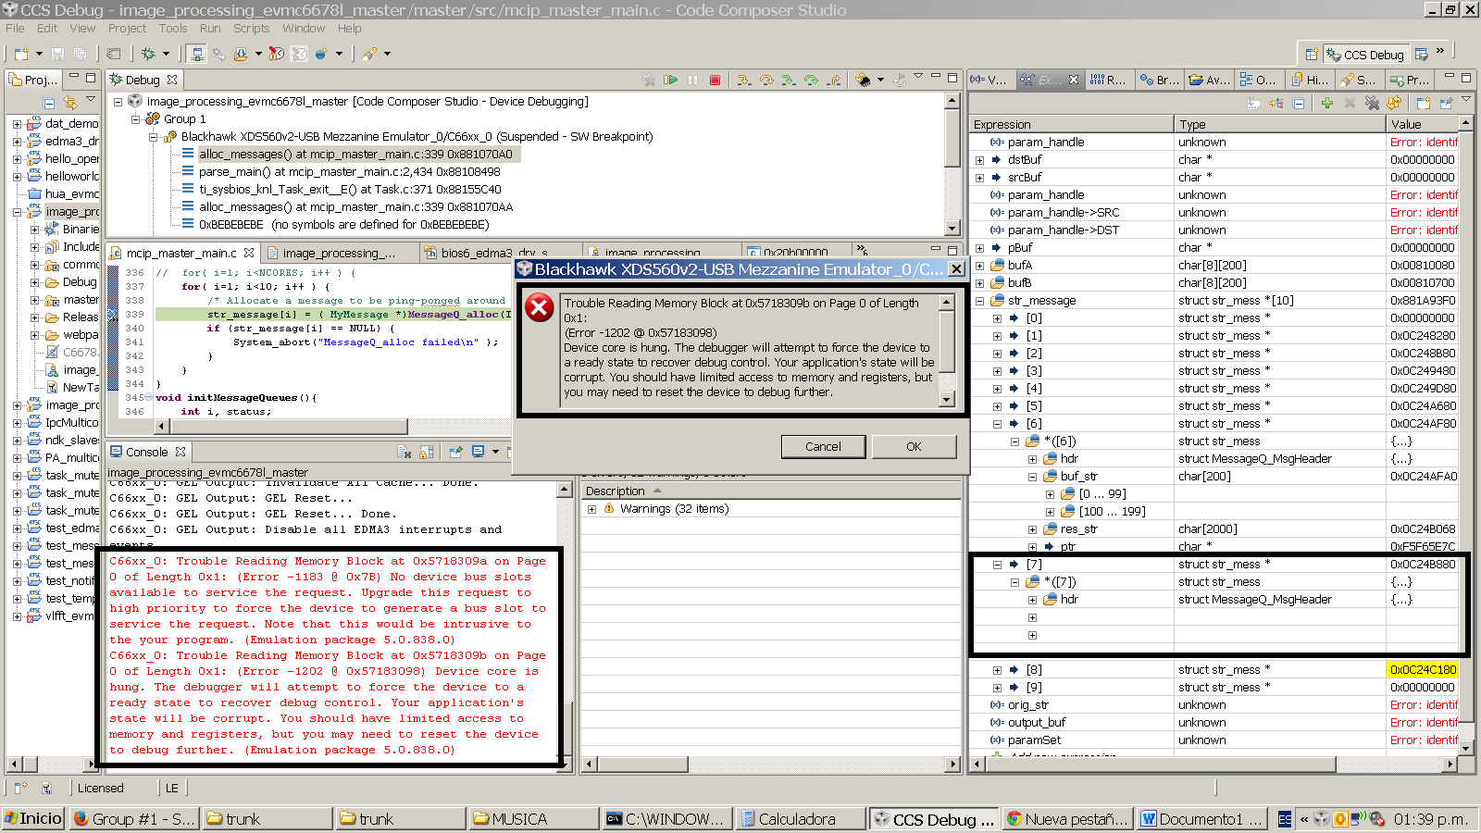Click the Step Into icon in Debug toolbar
This screenshot has width=1481, height=833.
tap(743, 81)
